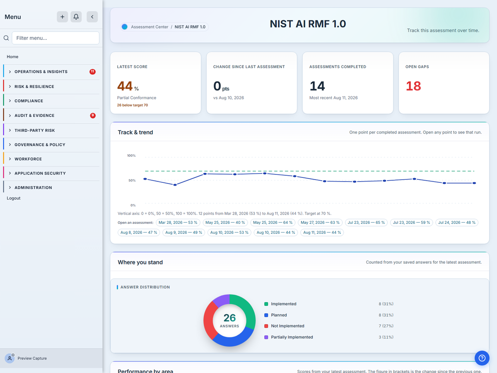The width and height of the screenshot is (497, 373).
Task: Click red Not Implemented legend swatch
Action: tap(266, 326)
